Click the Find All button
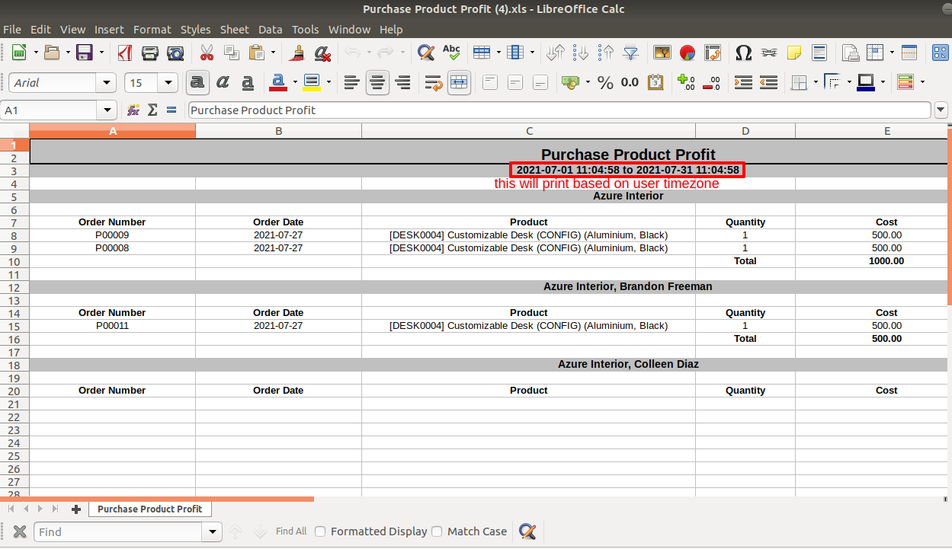 click(291, 531)
